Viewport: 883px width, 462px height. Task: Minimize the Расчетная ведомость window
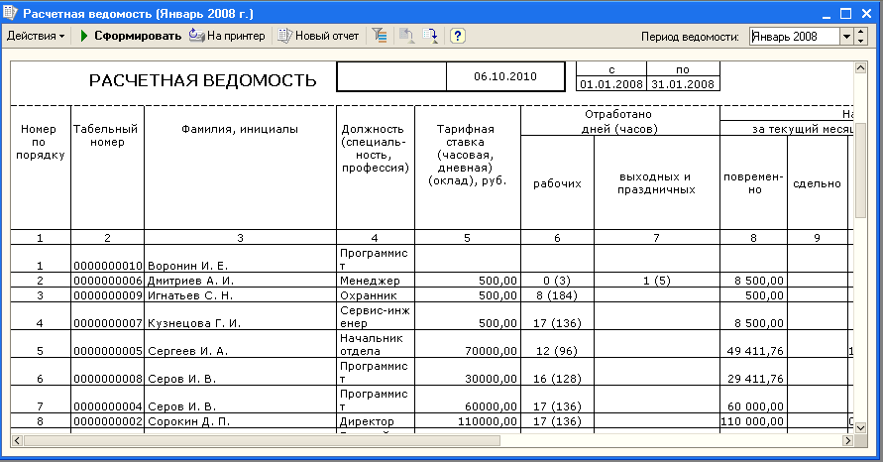[827, 14]
